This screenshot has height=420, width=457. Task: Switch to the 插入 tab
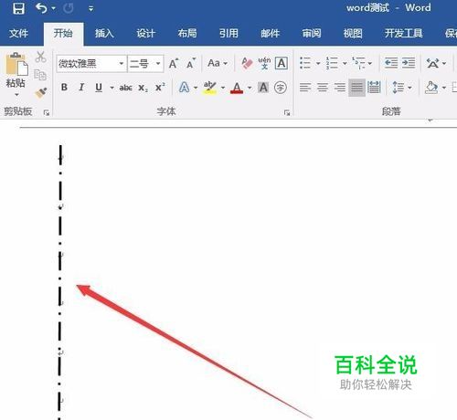(104, 33)
